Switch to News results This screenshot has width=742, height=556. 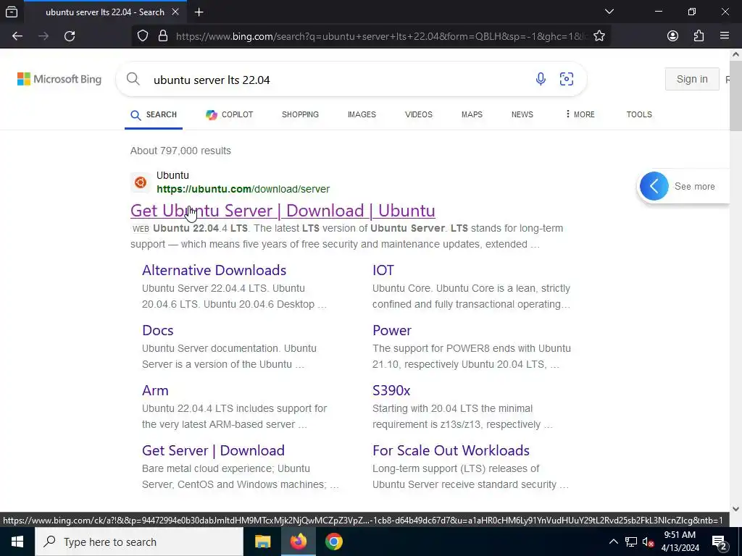click(x=522, y=115)
